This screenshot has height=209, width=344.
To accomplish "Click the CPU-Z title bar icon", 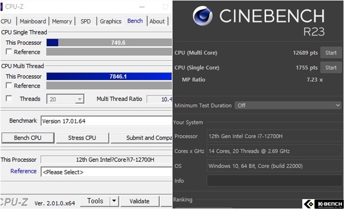I will tap(2, 7).
